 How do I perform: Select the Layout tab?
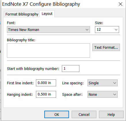[47, 14]
